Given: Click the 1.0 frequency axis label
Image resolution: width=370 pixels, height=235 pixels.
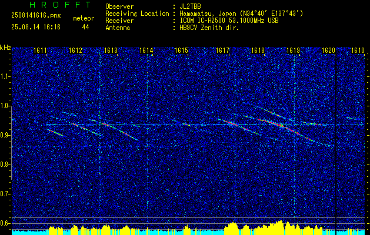Looking at the screenshot, I should (x=5, y=106).
